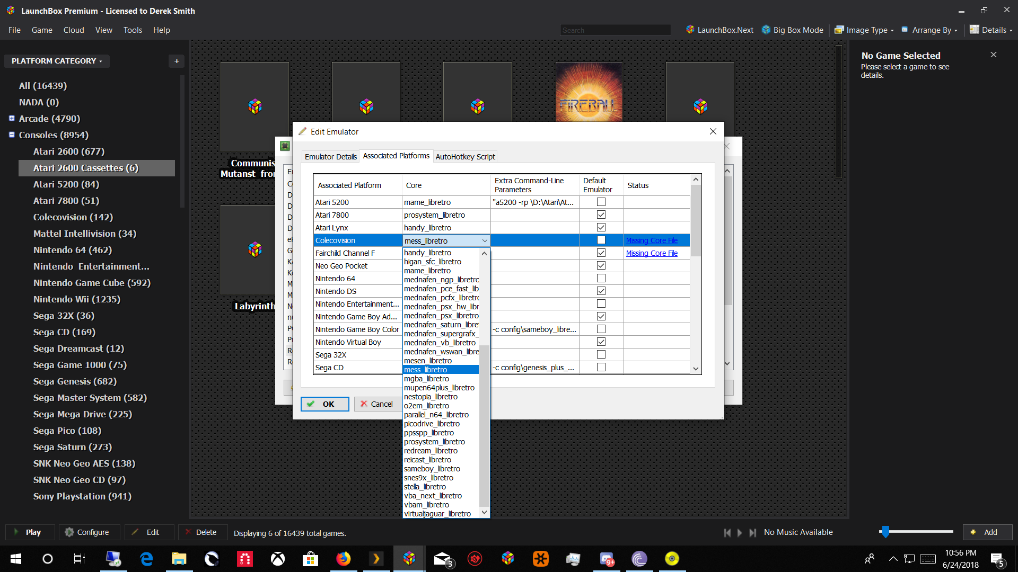Click the search input field
This screenshot has width=1018, height=572.
click(615, 30)
